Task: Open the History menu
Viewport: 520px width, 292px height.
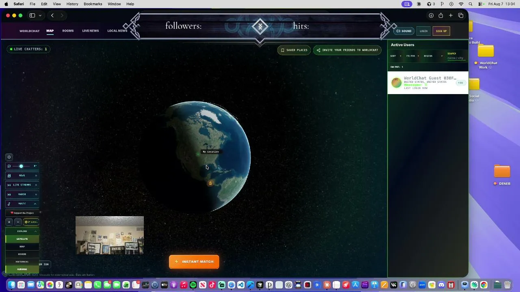Action: pos(72,4)
